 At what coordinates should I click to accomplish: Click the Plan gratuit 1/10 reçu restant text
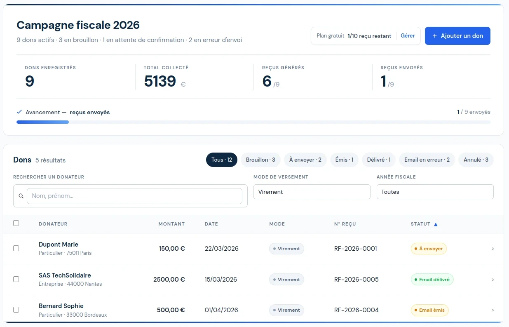354,36
